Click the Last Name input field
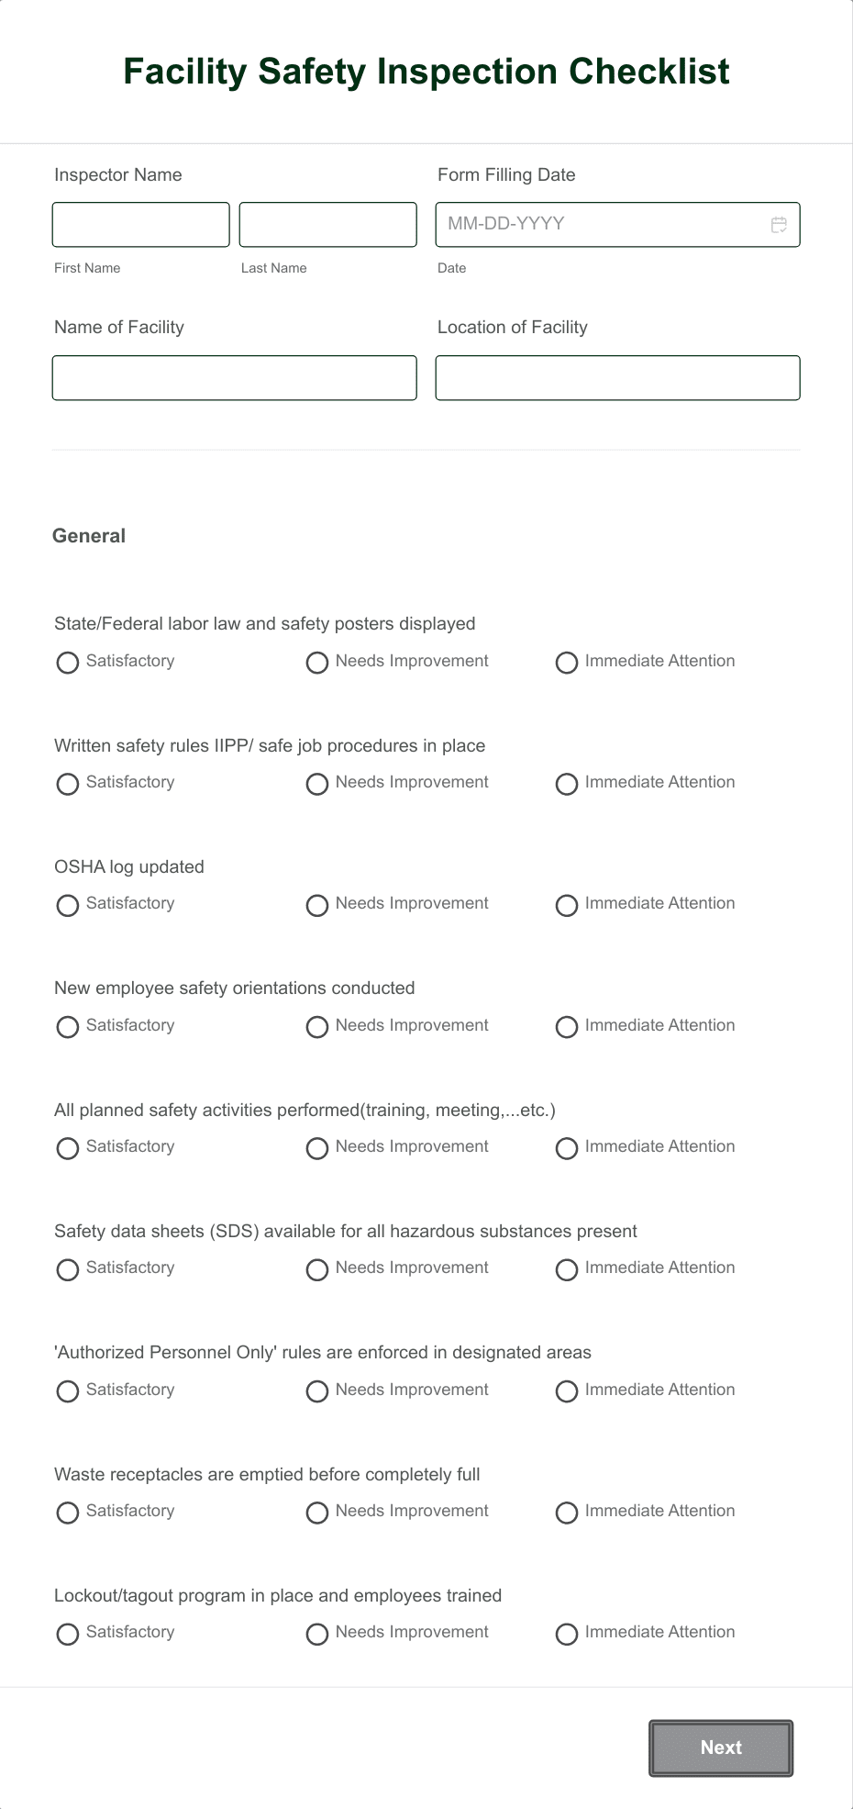 point(327,224)
